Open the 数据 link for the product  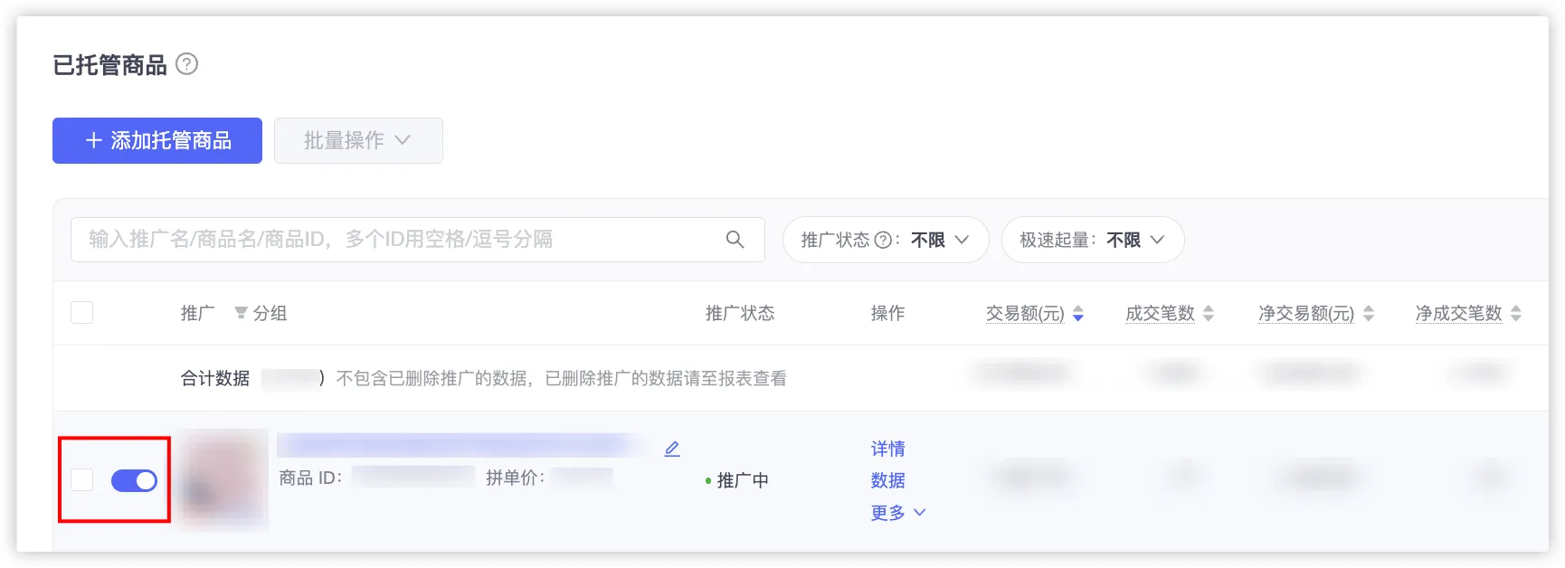tap(888, 480)
